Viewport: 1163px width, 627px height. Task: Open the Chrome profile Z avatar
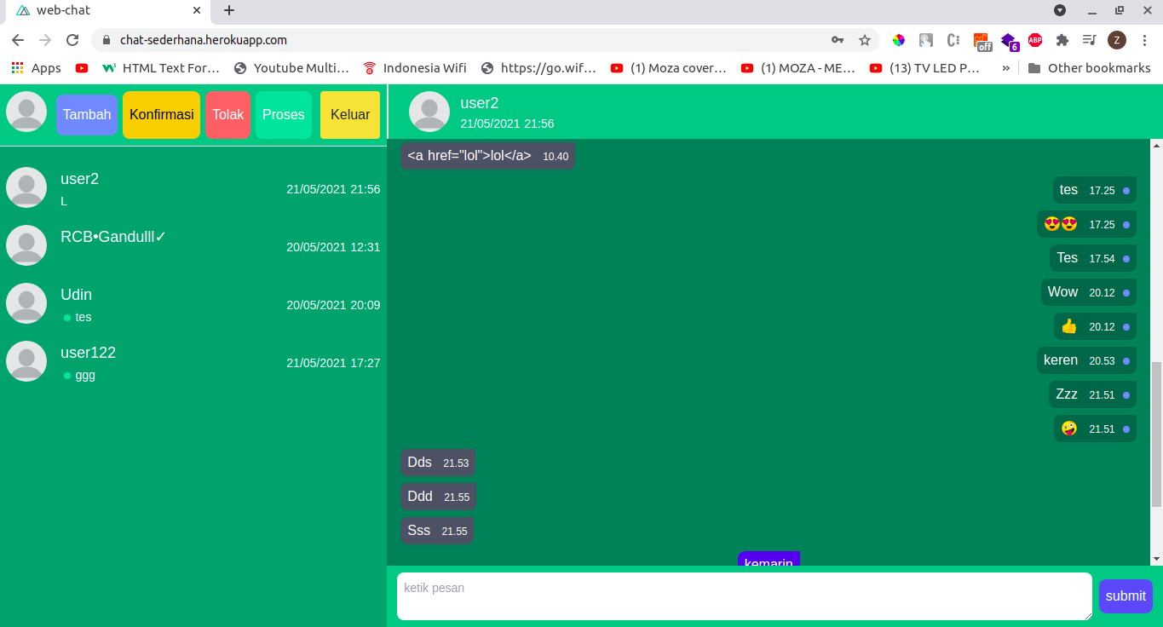pos(1117,40)
